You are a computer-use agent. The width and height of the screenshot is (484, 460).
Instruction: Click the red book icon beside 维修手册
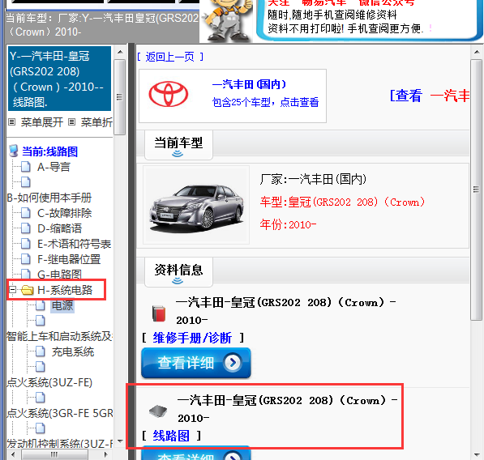159,313
